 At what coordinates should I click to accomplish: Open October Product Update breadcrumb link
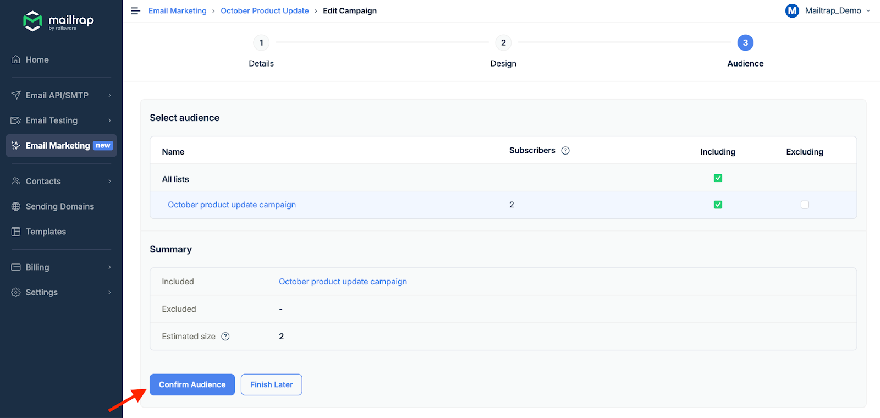(x=265, y=11)
